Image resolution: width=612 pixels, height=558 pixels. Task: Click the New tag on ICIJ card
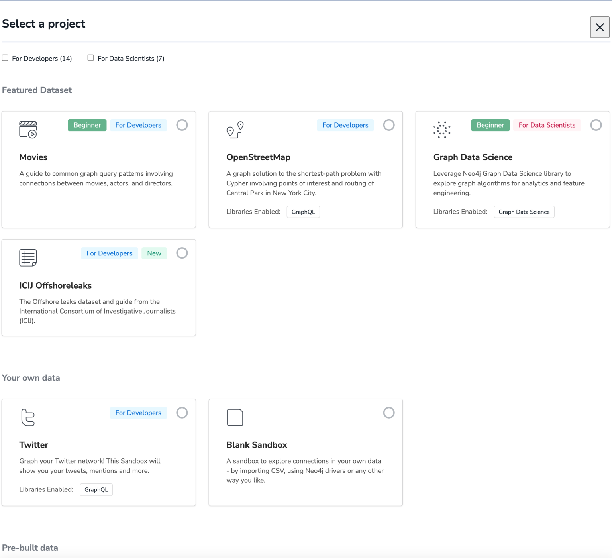pyautogui.click(x=154, y=253)
